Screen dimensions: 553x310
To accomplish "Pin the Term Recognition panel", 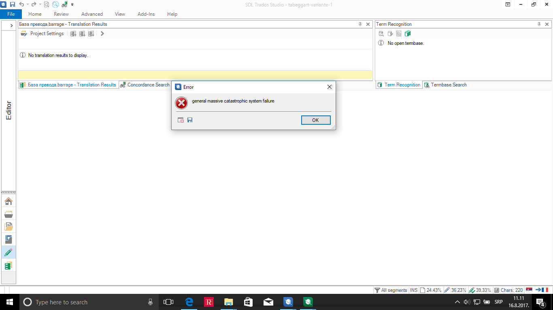I will [539, 24].
